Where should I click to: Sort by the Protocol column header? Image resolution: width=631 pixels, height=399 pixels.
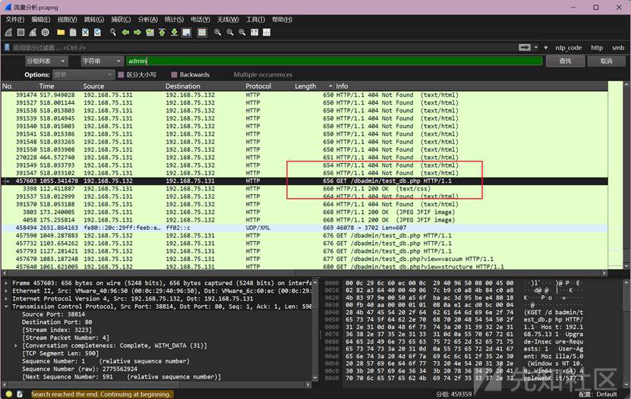pyautogui.click(x=269, y=86)
